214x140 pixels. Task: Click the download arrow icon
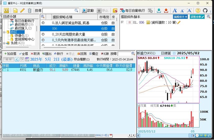(159, 11)
